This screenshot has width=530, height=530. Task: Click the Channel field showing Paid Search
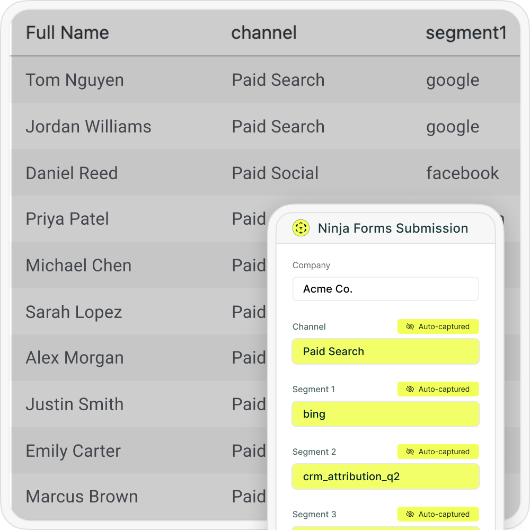point(385,351)
